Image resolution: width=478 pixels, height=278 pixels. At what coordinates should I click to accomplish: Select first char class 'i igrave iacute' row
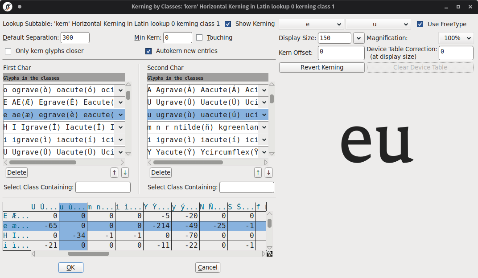(64, 140)
